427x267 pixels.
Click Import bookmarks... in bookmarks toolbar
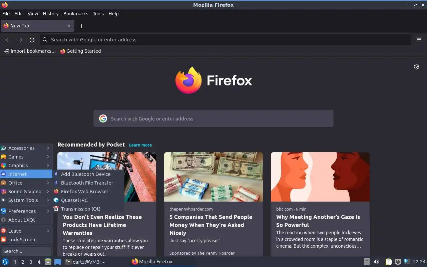(x=30, y=51)
